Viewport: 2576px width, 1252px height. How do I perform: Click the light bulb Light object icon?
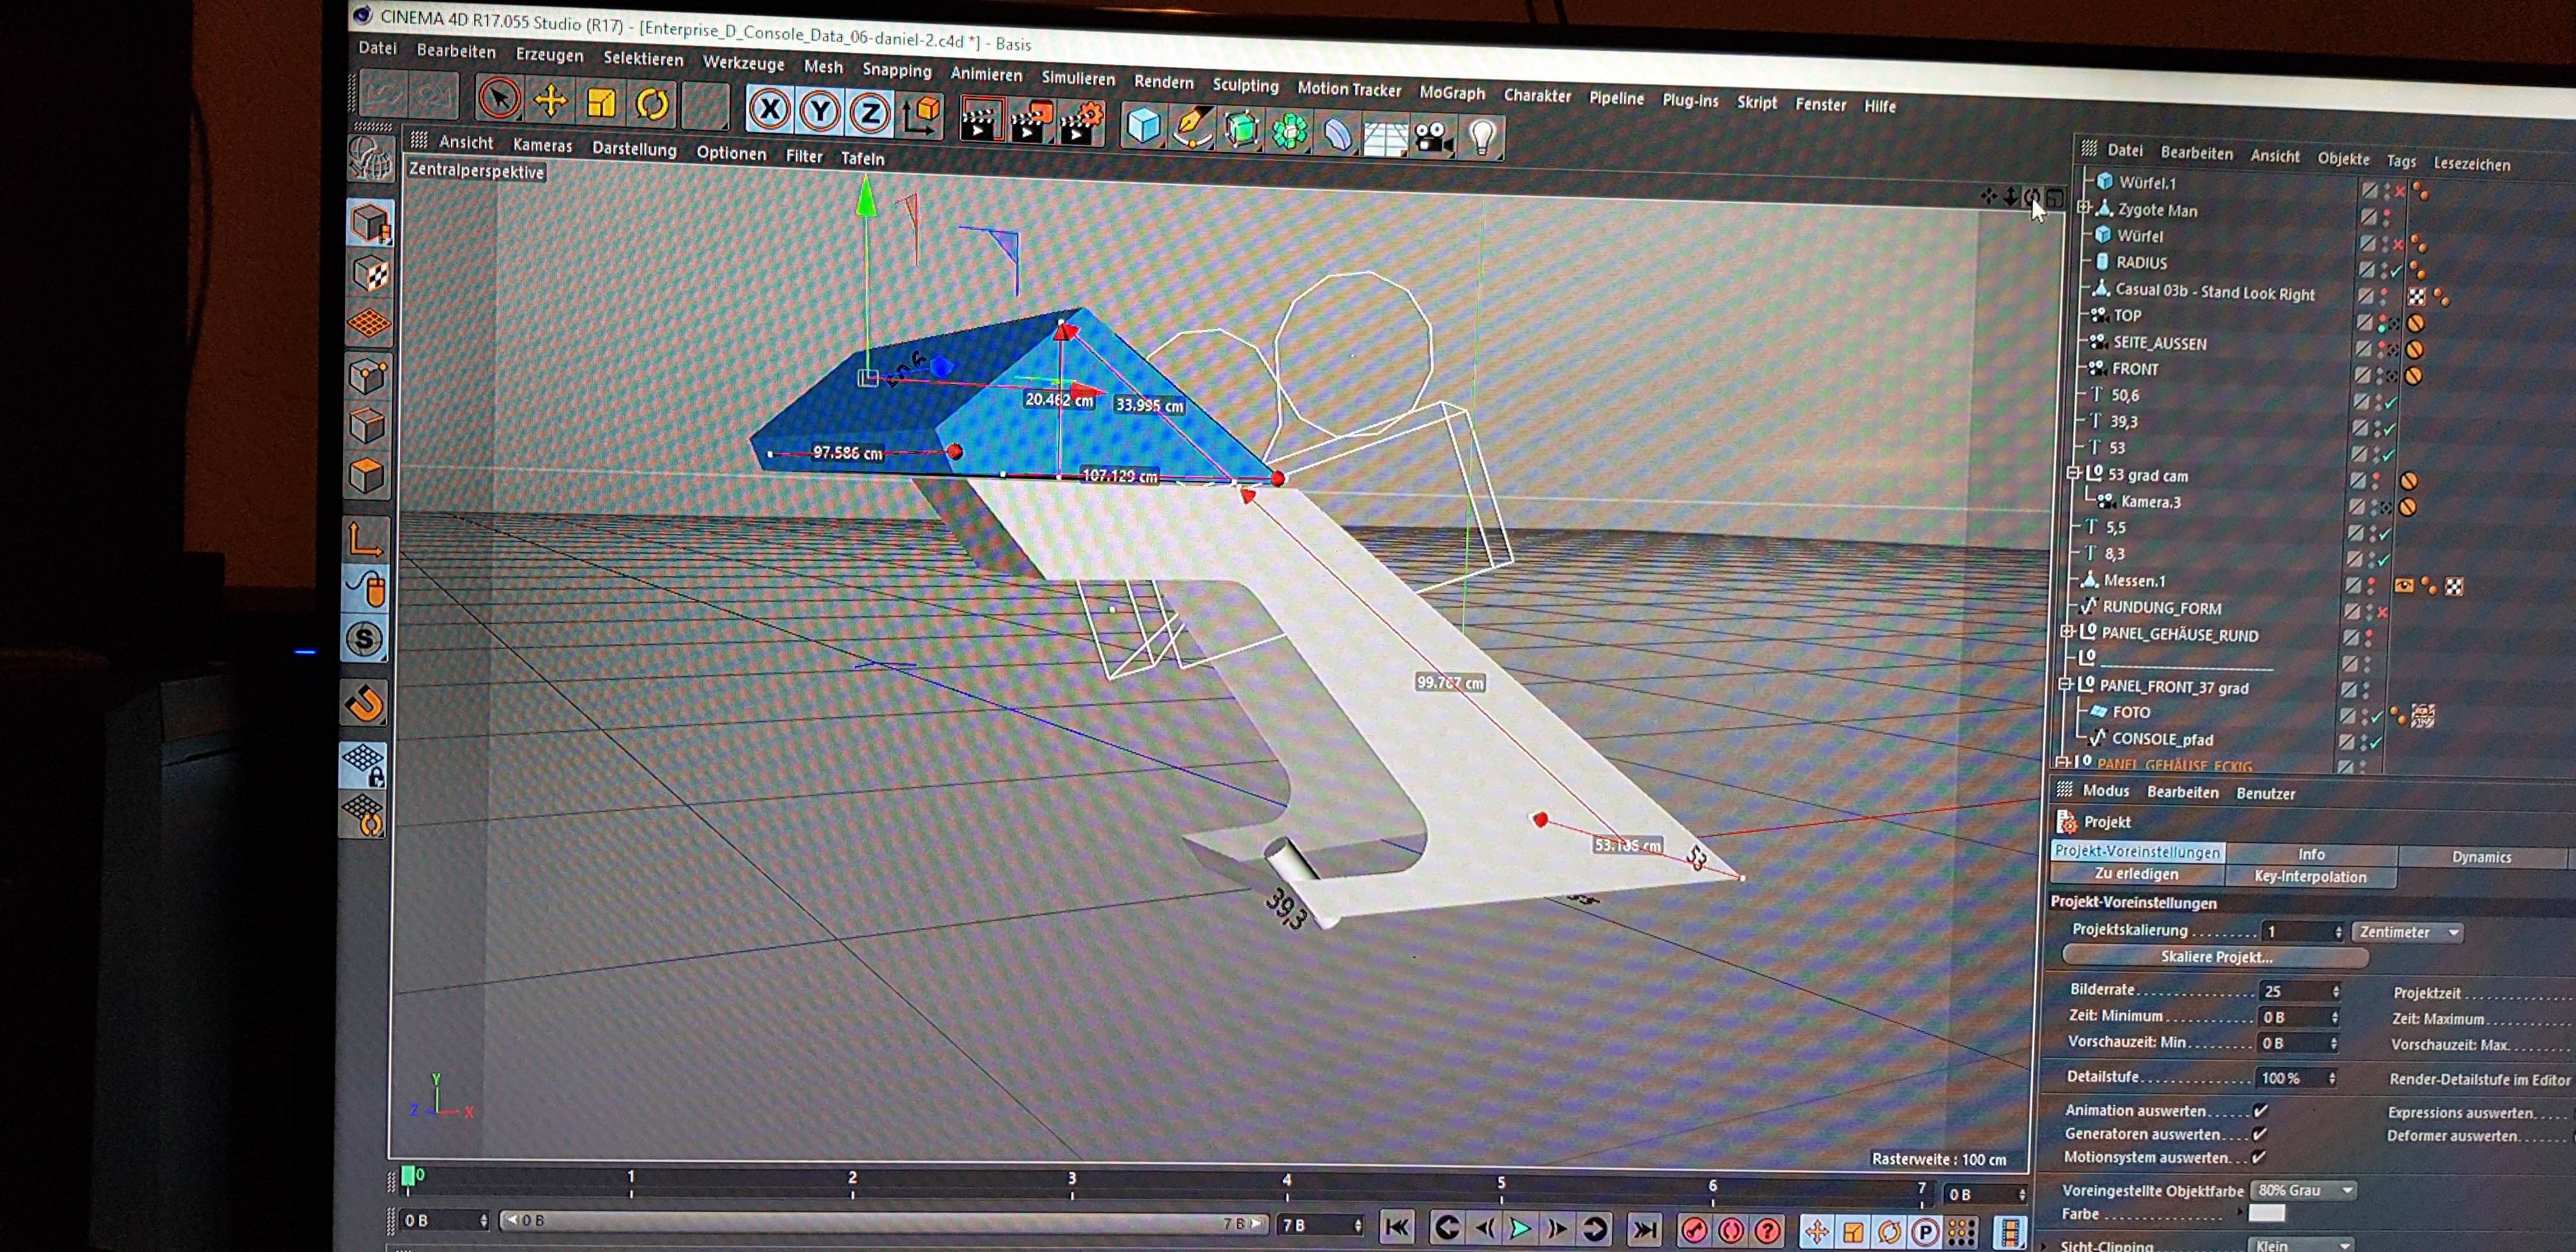pos(1482,137)
